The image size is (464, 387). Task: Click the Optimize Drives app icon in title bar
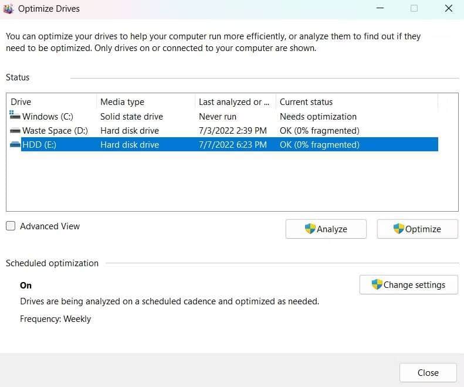coord(8,9)
